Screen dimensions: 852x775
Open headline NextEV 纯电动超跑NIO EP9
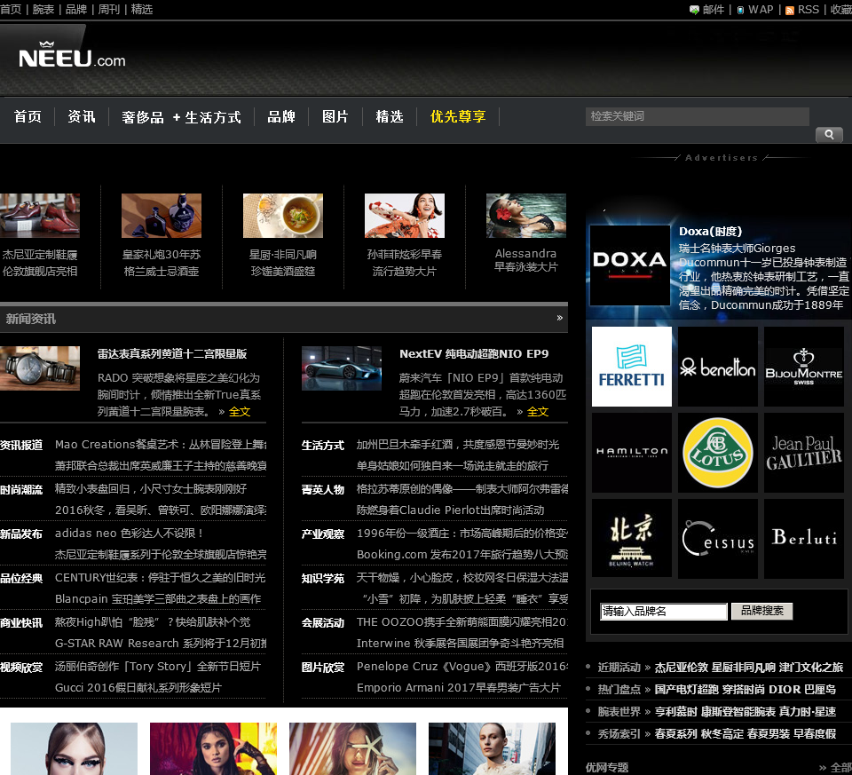pyautogui.click(x=474, y=354)
